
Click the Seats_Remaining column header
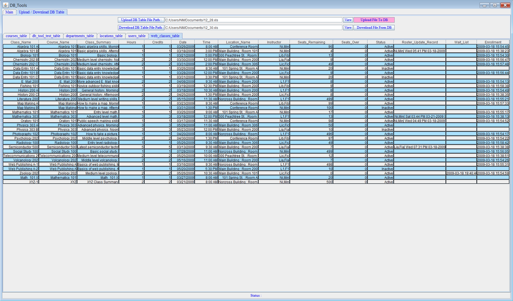point(311,42)
